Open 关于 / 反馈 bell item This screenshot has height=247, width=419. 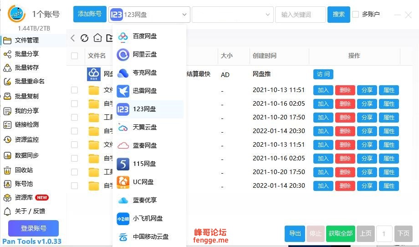(x=25, y=211)
